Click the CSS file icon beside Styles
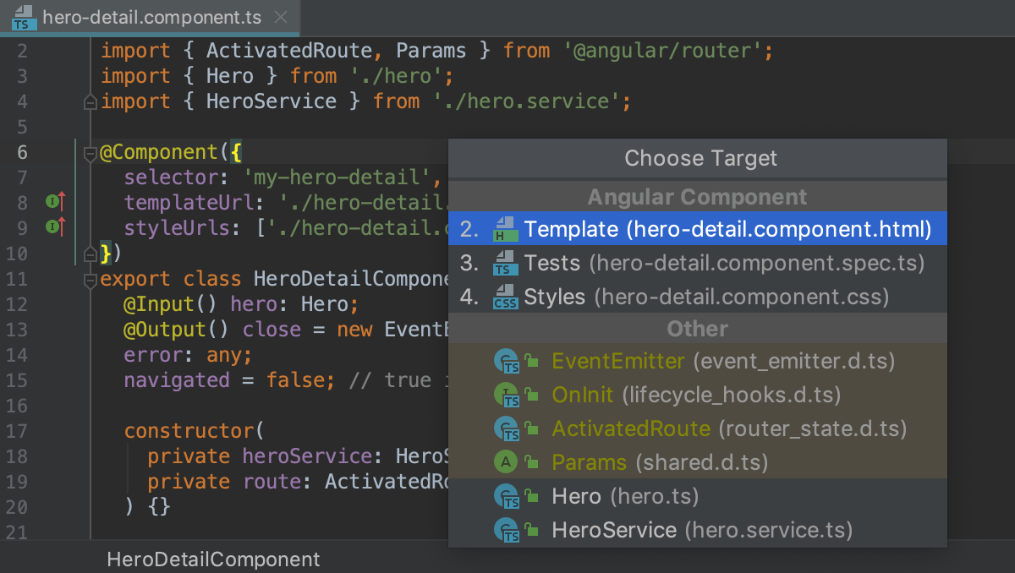This screenshot has height=573, width=1015. click(x=505, y=297)
